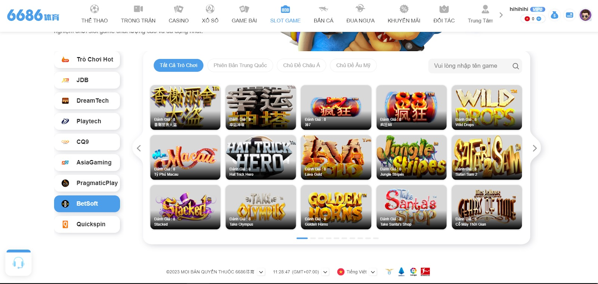Click the blue plus add-balance icon

coord(539,19)
